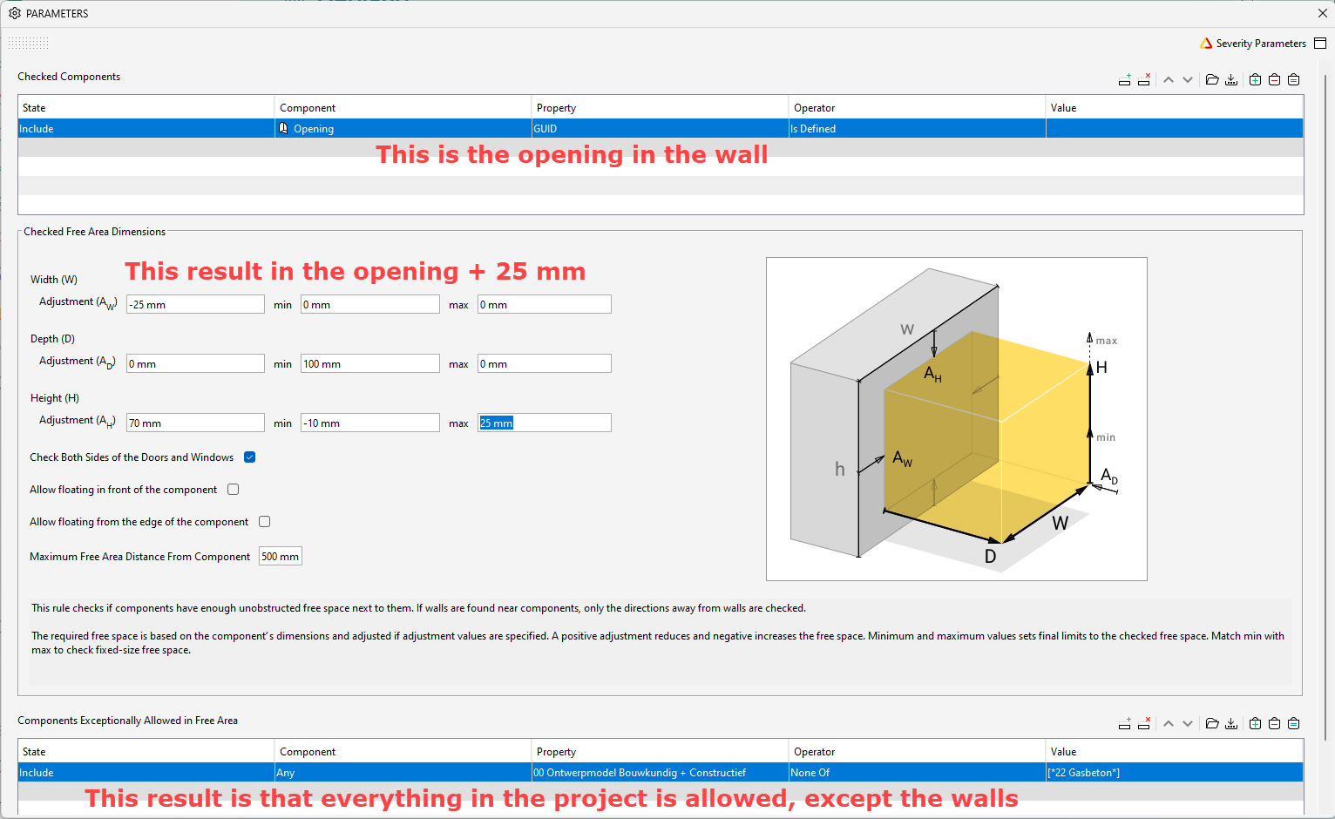Edit Height max field showing 25 mm
This screenshot has height=819, width=1335.
[545, 423]
